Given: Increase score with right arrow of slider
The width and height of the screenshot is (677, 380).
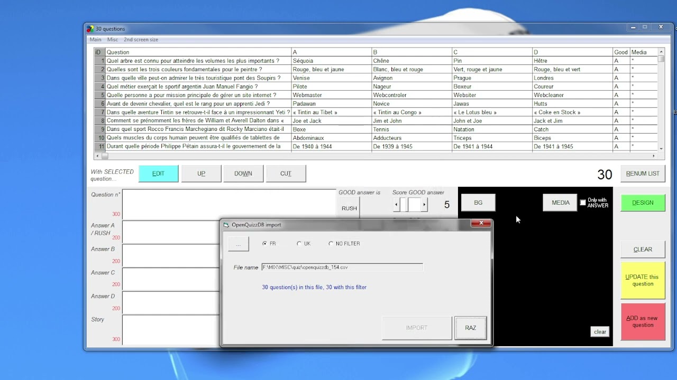Looking at the screenshot, I should tap(424, 204).
